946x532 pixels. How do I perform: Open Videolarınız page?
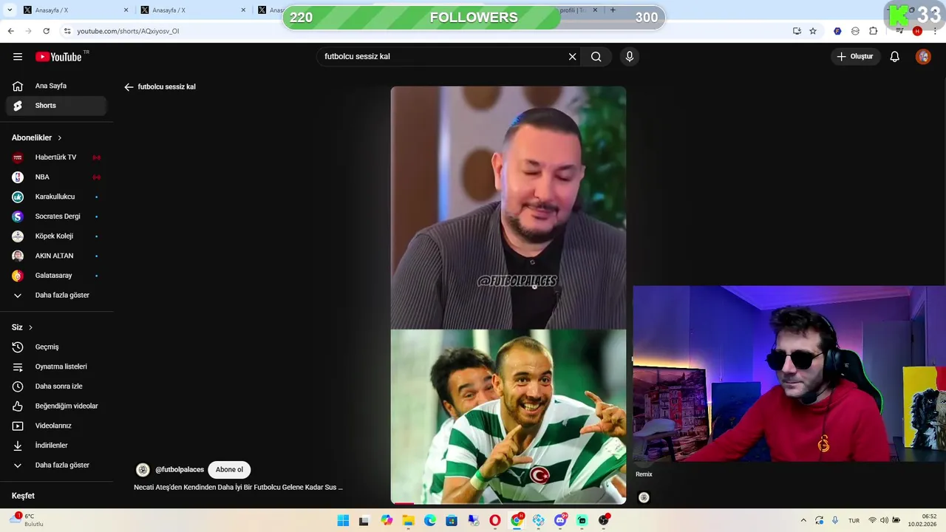[x=56, y=426]
